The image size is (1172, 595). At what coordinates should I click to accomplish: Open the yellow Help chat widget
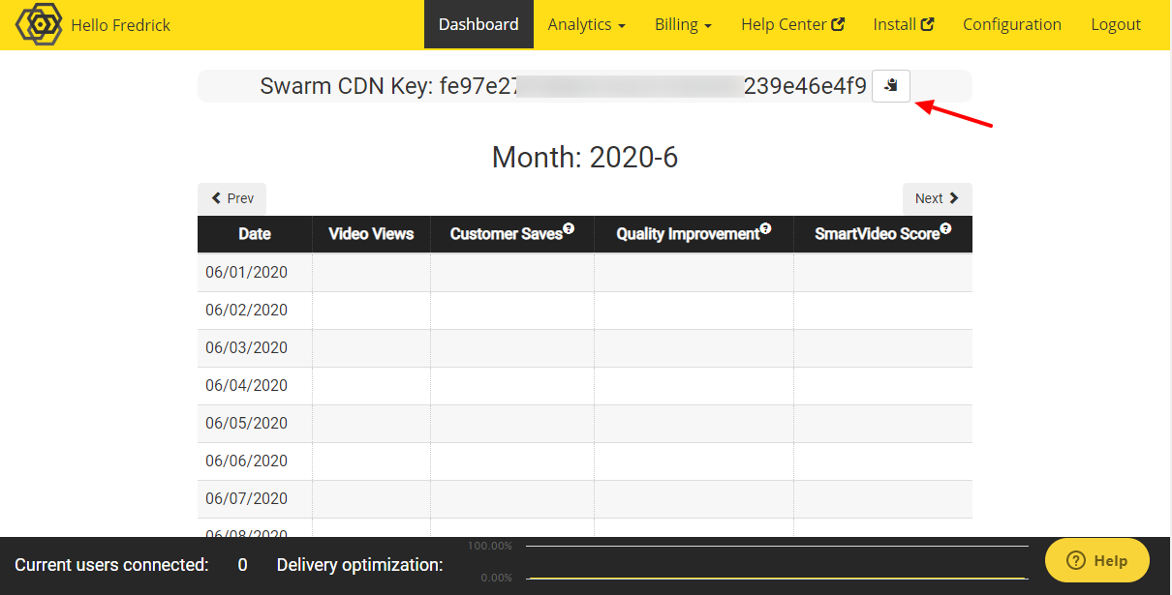click(x=1097, y=560)
